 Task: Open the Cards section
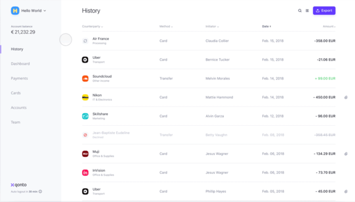coord(16,93)
